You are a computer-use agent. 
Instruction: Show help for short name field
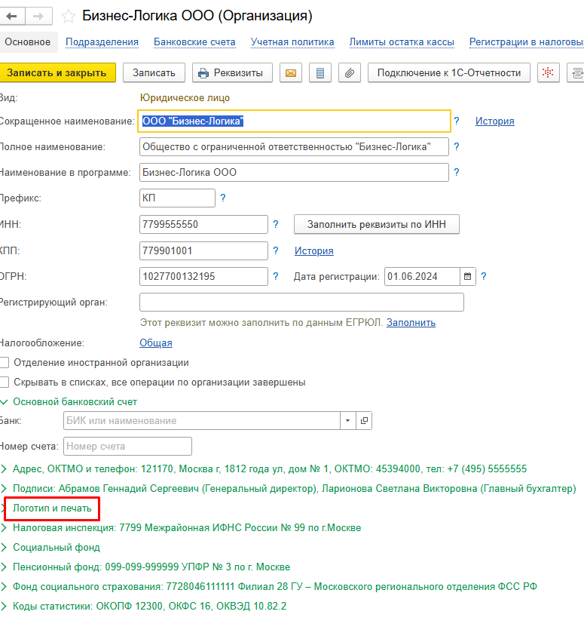click(457, 121)
